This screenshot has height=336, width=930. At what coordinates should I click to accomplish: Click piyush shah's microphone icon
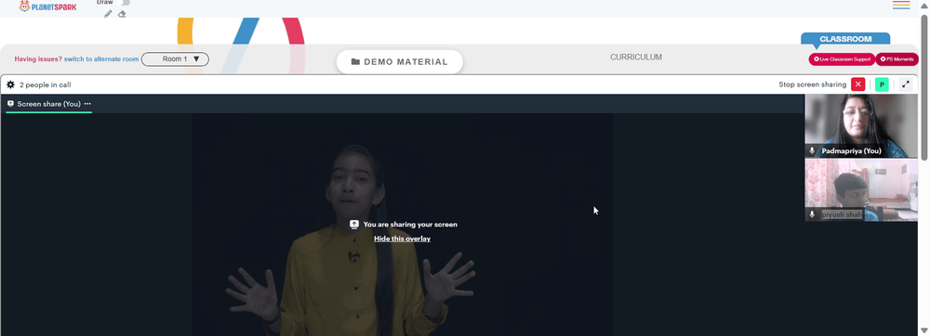[x=812, y=214]
